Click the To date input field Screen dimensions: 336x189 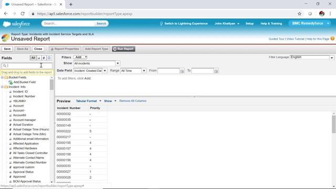click(x=203, y=71)
